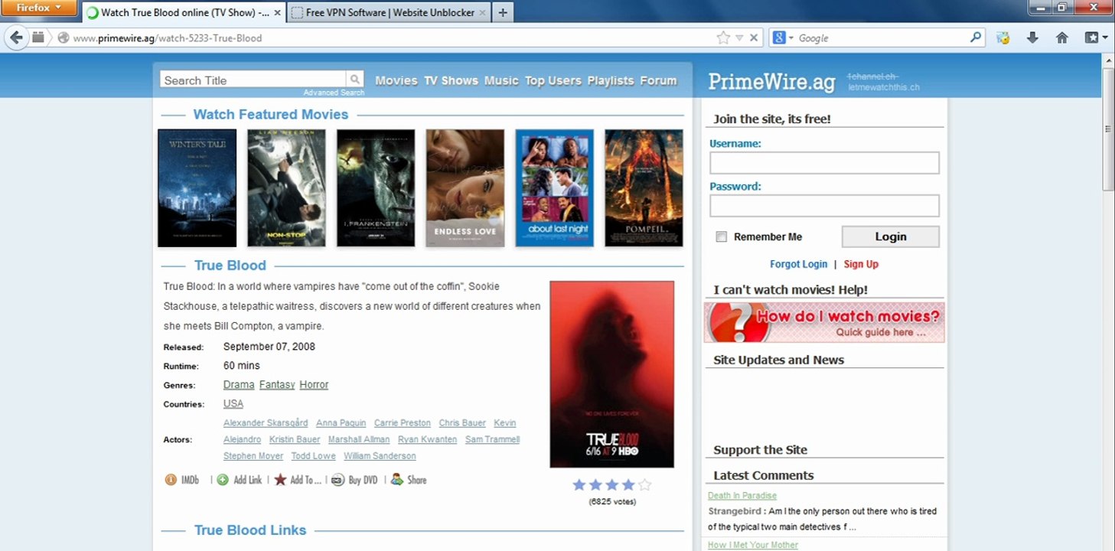Image resolution: width=1115 pixels, height=551 pixels.
Task: Open actor Alexander Skarsgård's link
Action: click(x=266, y=422)
